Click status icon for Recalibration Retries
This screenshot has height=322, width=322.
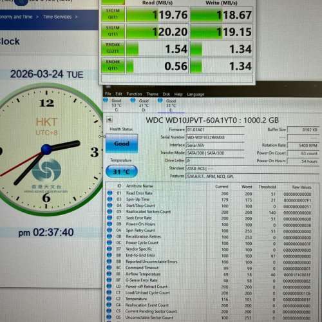coord(109,236)
